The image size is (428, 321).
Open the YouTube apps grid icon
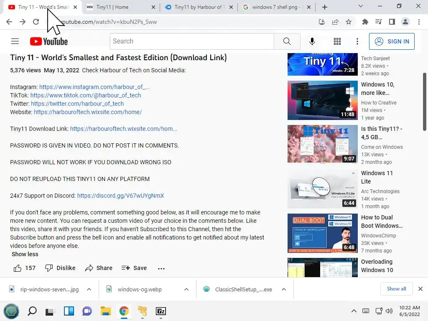[x=337, y=41]
